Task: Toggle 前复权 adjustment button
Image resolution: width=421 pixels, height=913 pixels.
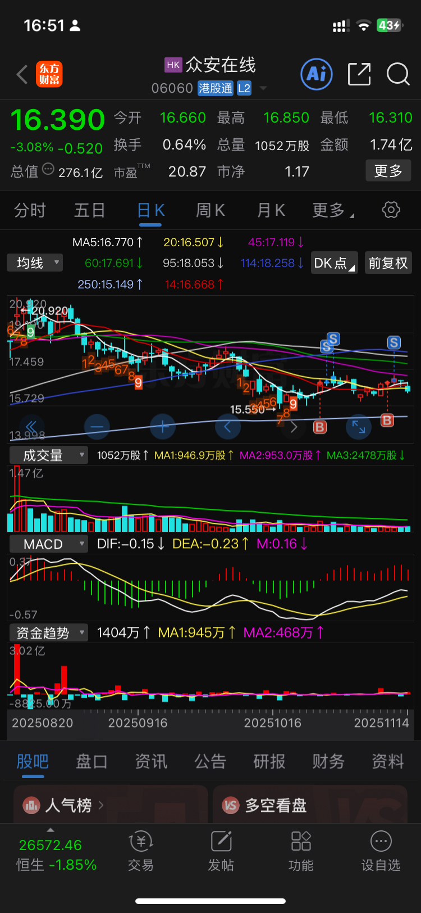Action: 388,263
